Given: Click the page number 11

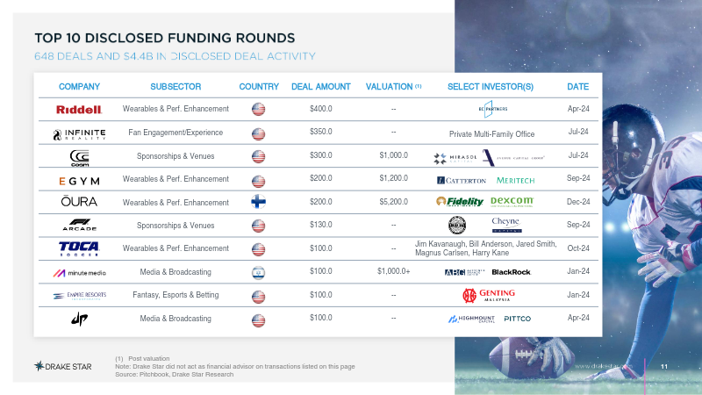Looking at the screenshot, I should pos(663,365).
